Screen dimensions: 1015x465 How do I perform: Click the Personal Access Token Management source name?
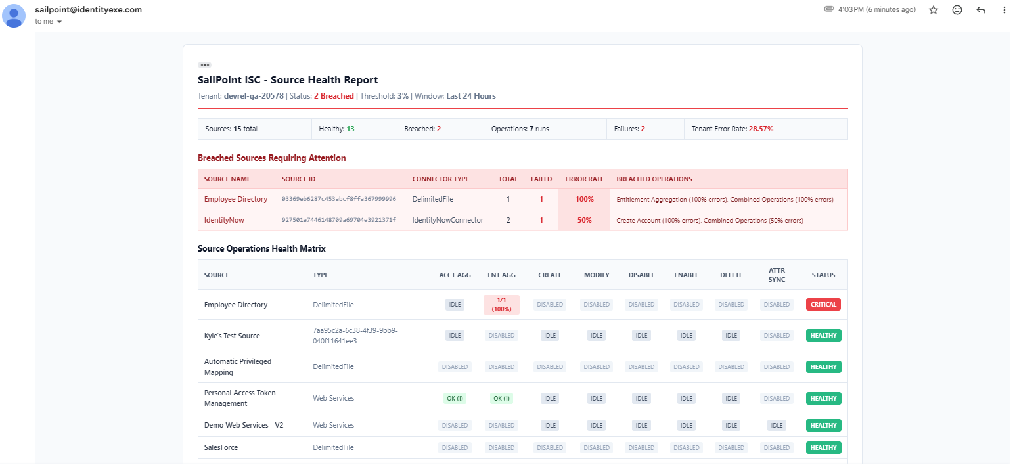(240, 398)
